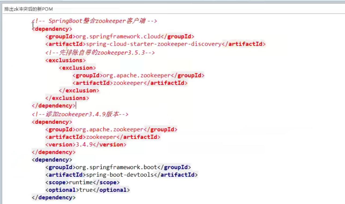Click comment 'SpringBoot整合zookeeper客户端'
This screenshot has width=345, height=204.
(94, 21)
